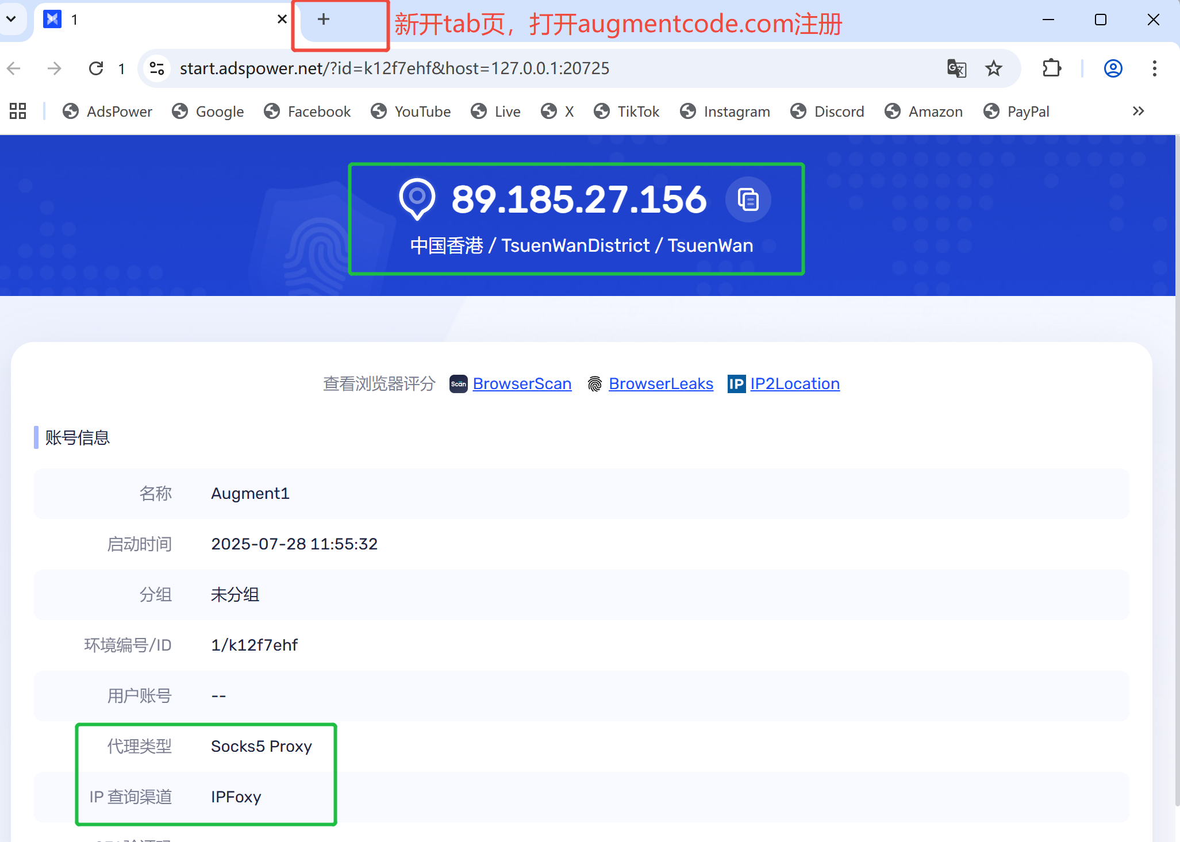
Task: Open the BrowserScan link
Action: coord(522,383)
